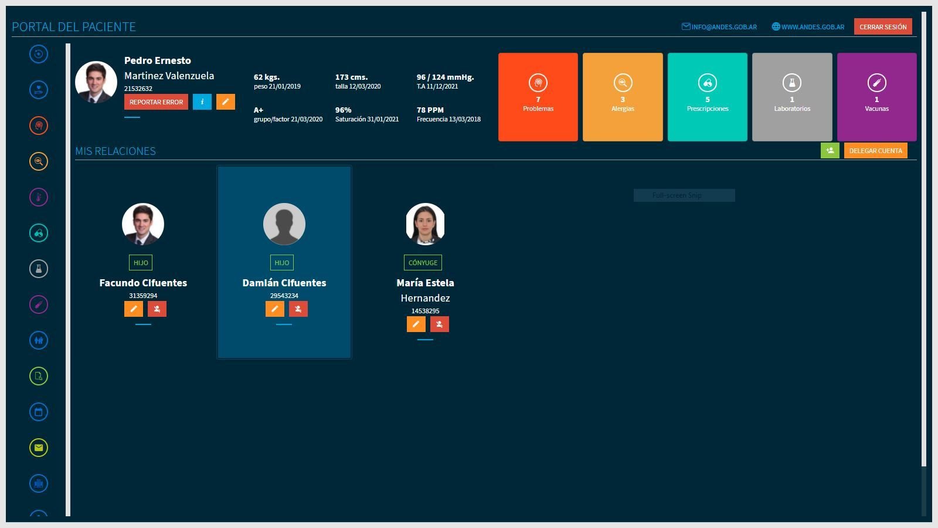Open the blue family relations sidebar icon

39,340
